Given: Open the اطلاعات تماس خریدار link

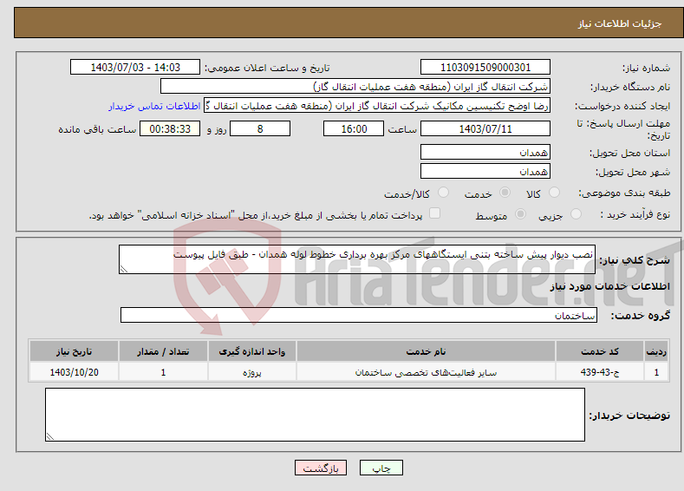Looking at the screenshot, I should pos(154,106).
